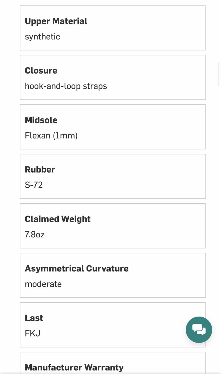Click the "synthetic" upper material value

[x=42, y=37]
